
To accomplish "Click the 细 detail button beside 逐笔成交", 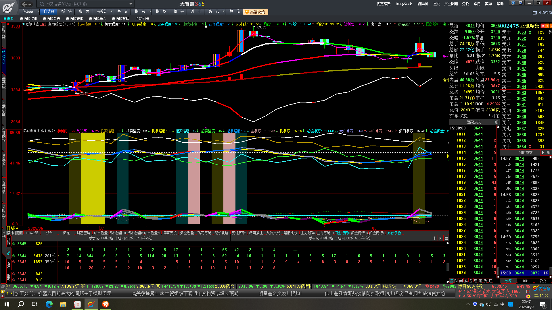I will pyautogui.click(x=497, y=122).
